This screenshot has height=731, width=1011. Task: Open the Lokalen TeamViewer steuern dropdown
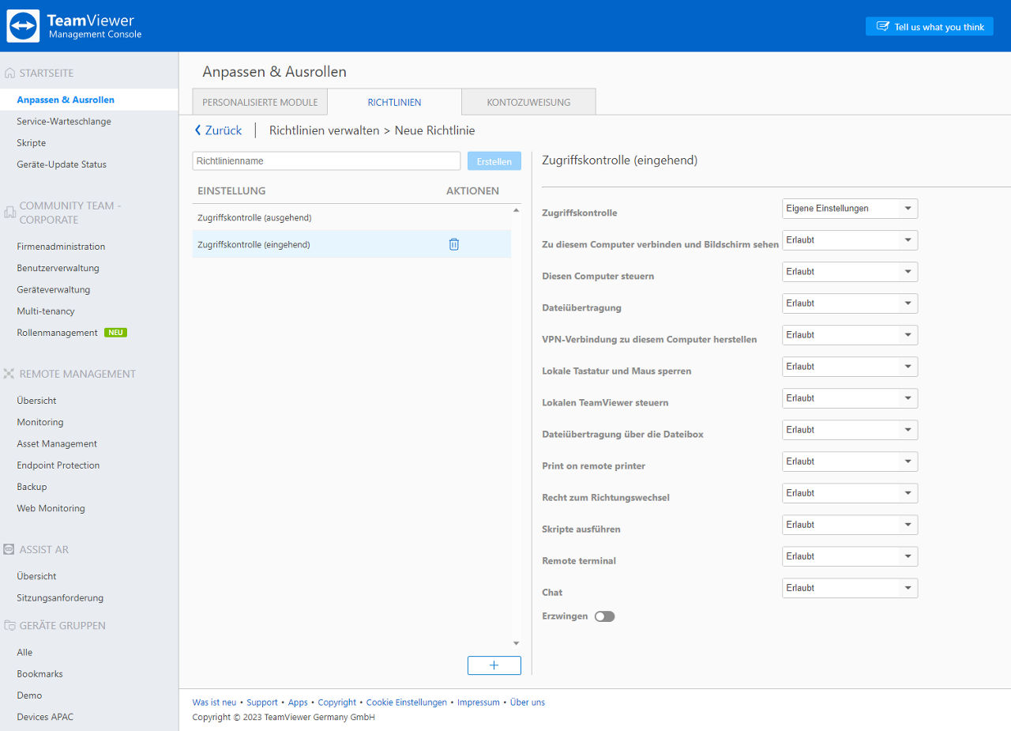point(850,398)
